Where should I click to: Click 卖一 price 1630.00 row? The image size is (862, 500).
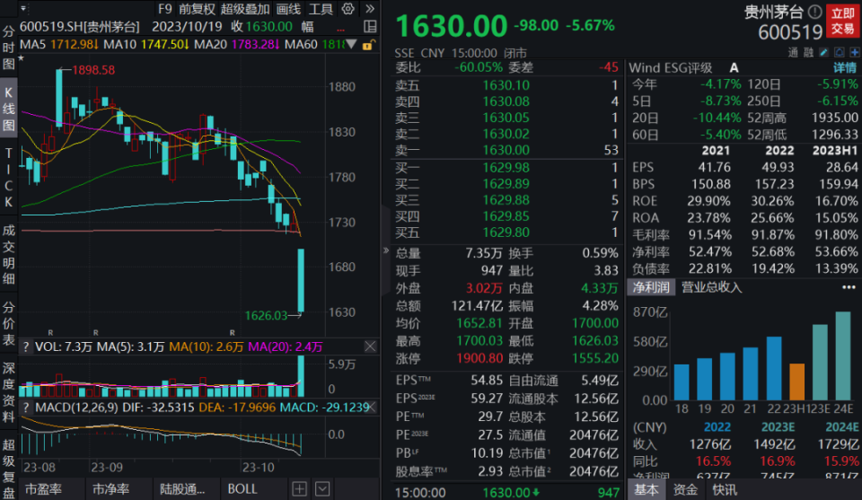click(506, 150)
